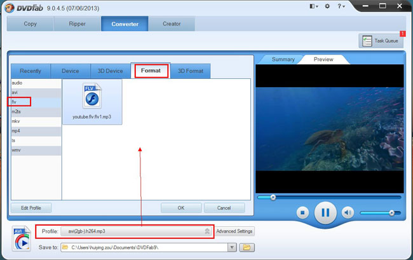Select flv in the format list

(x=36, y=102)
